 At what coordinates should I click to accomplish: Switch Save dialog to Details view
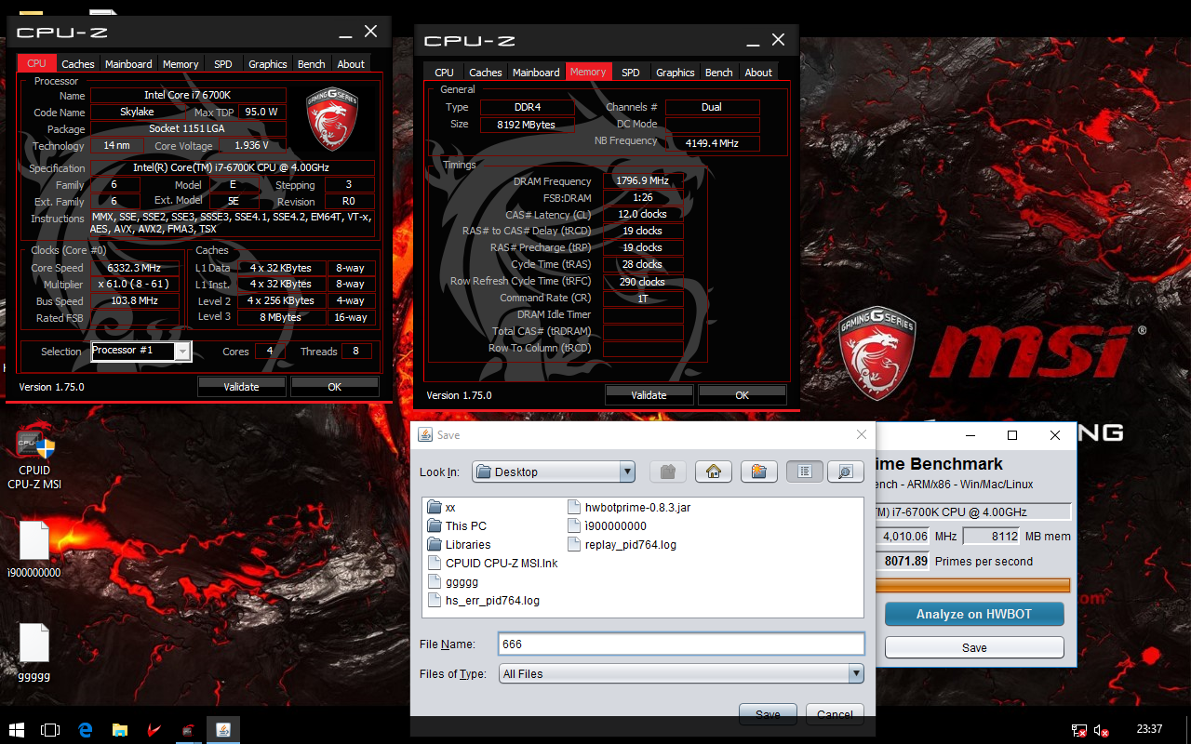coord(846,472)
